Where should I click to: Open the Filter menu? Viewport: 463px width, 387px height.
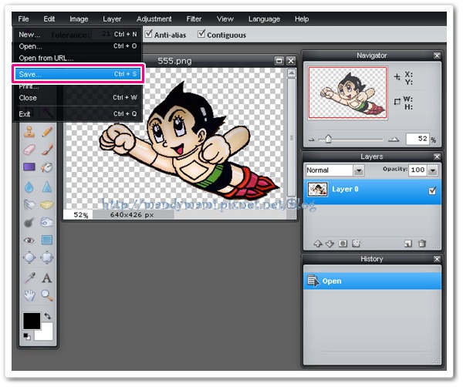point(194,19)
